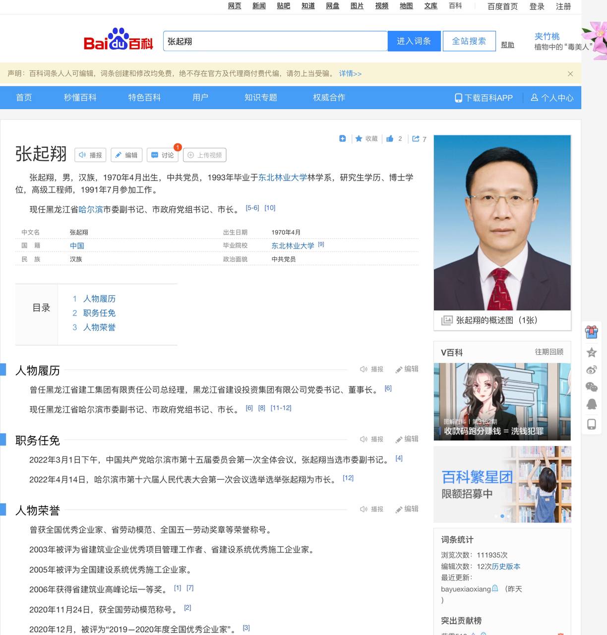Share to Weibo via sidebar icon
The width and height of the screenshot is (607, 635).
click(x=591, y=370)
